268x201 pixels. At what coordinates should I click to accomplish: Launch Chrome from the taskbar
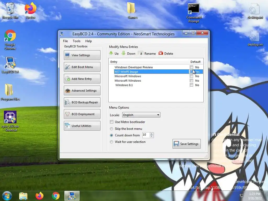(x=56, y=196)
